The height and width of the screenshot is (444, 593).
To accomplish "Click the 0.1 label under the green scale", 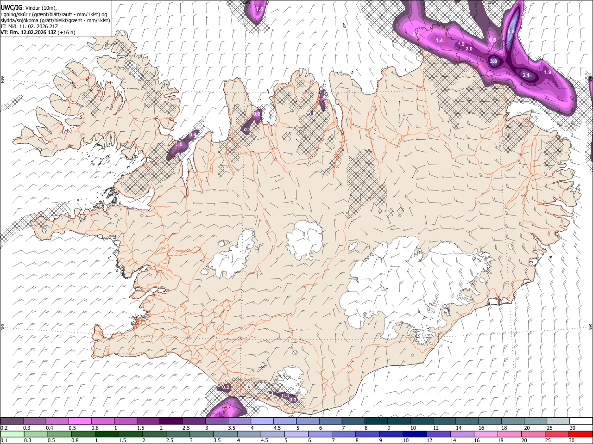I will (4, 441).
